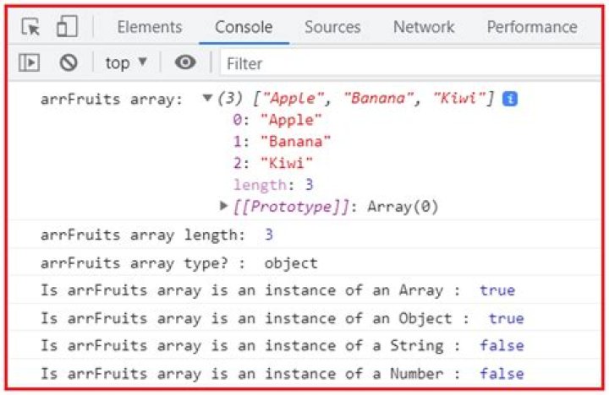
Task: Switch to the Elements tab
Action: [150, 27]
